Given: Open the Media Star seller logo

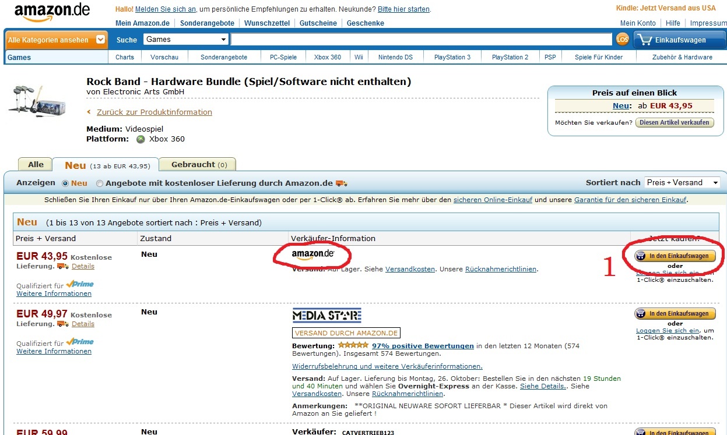Looking at the screenshot, I should (x=326, y=315).
